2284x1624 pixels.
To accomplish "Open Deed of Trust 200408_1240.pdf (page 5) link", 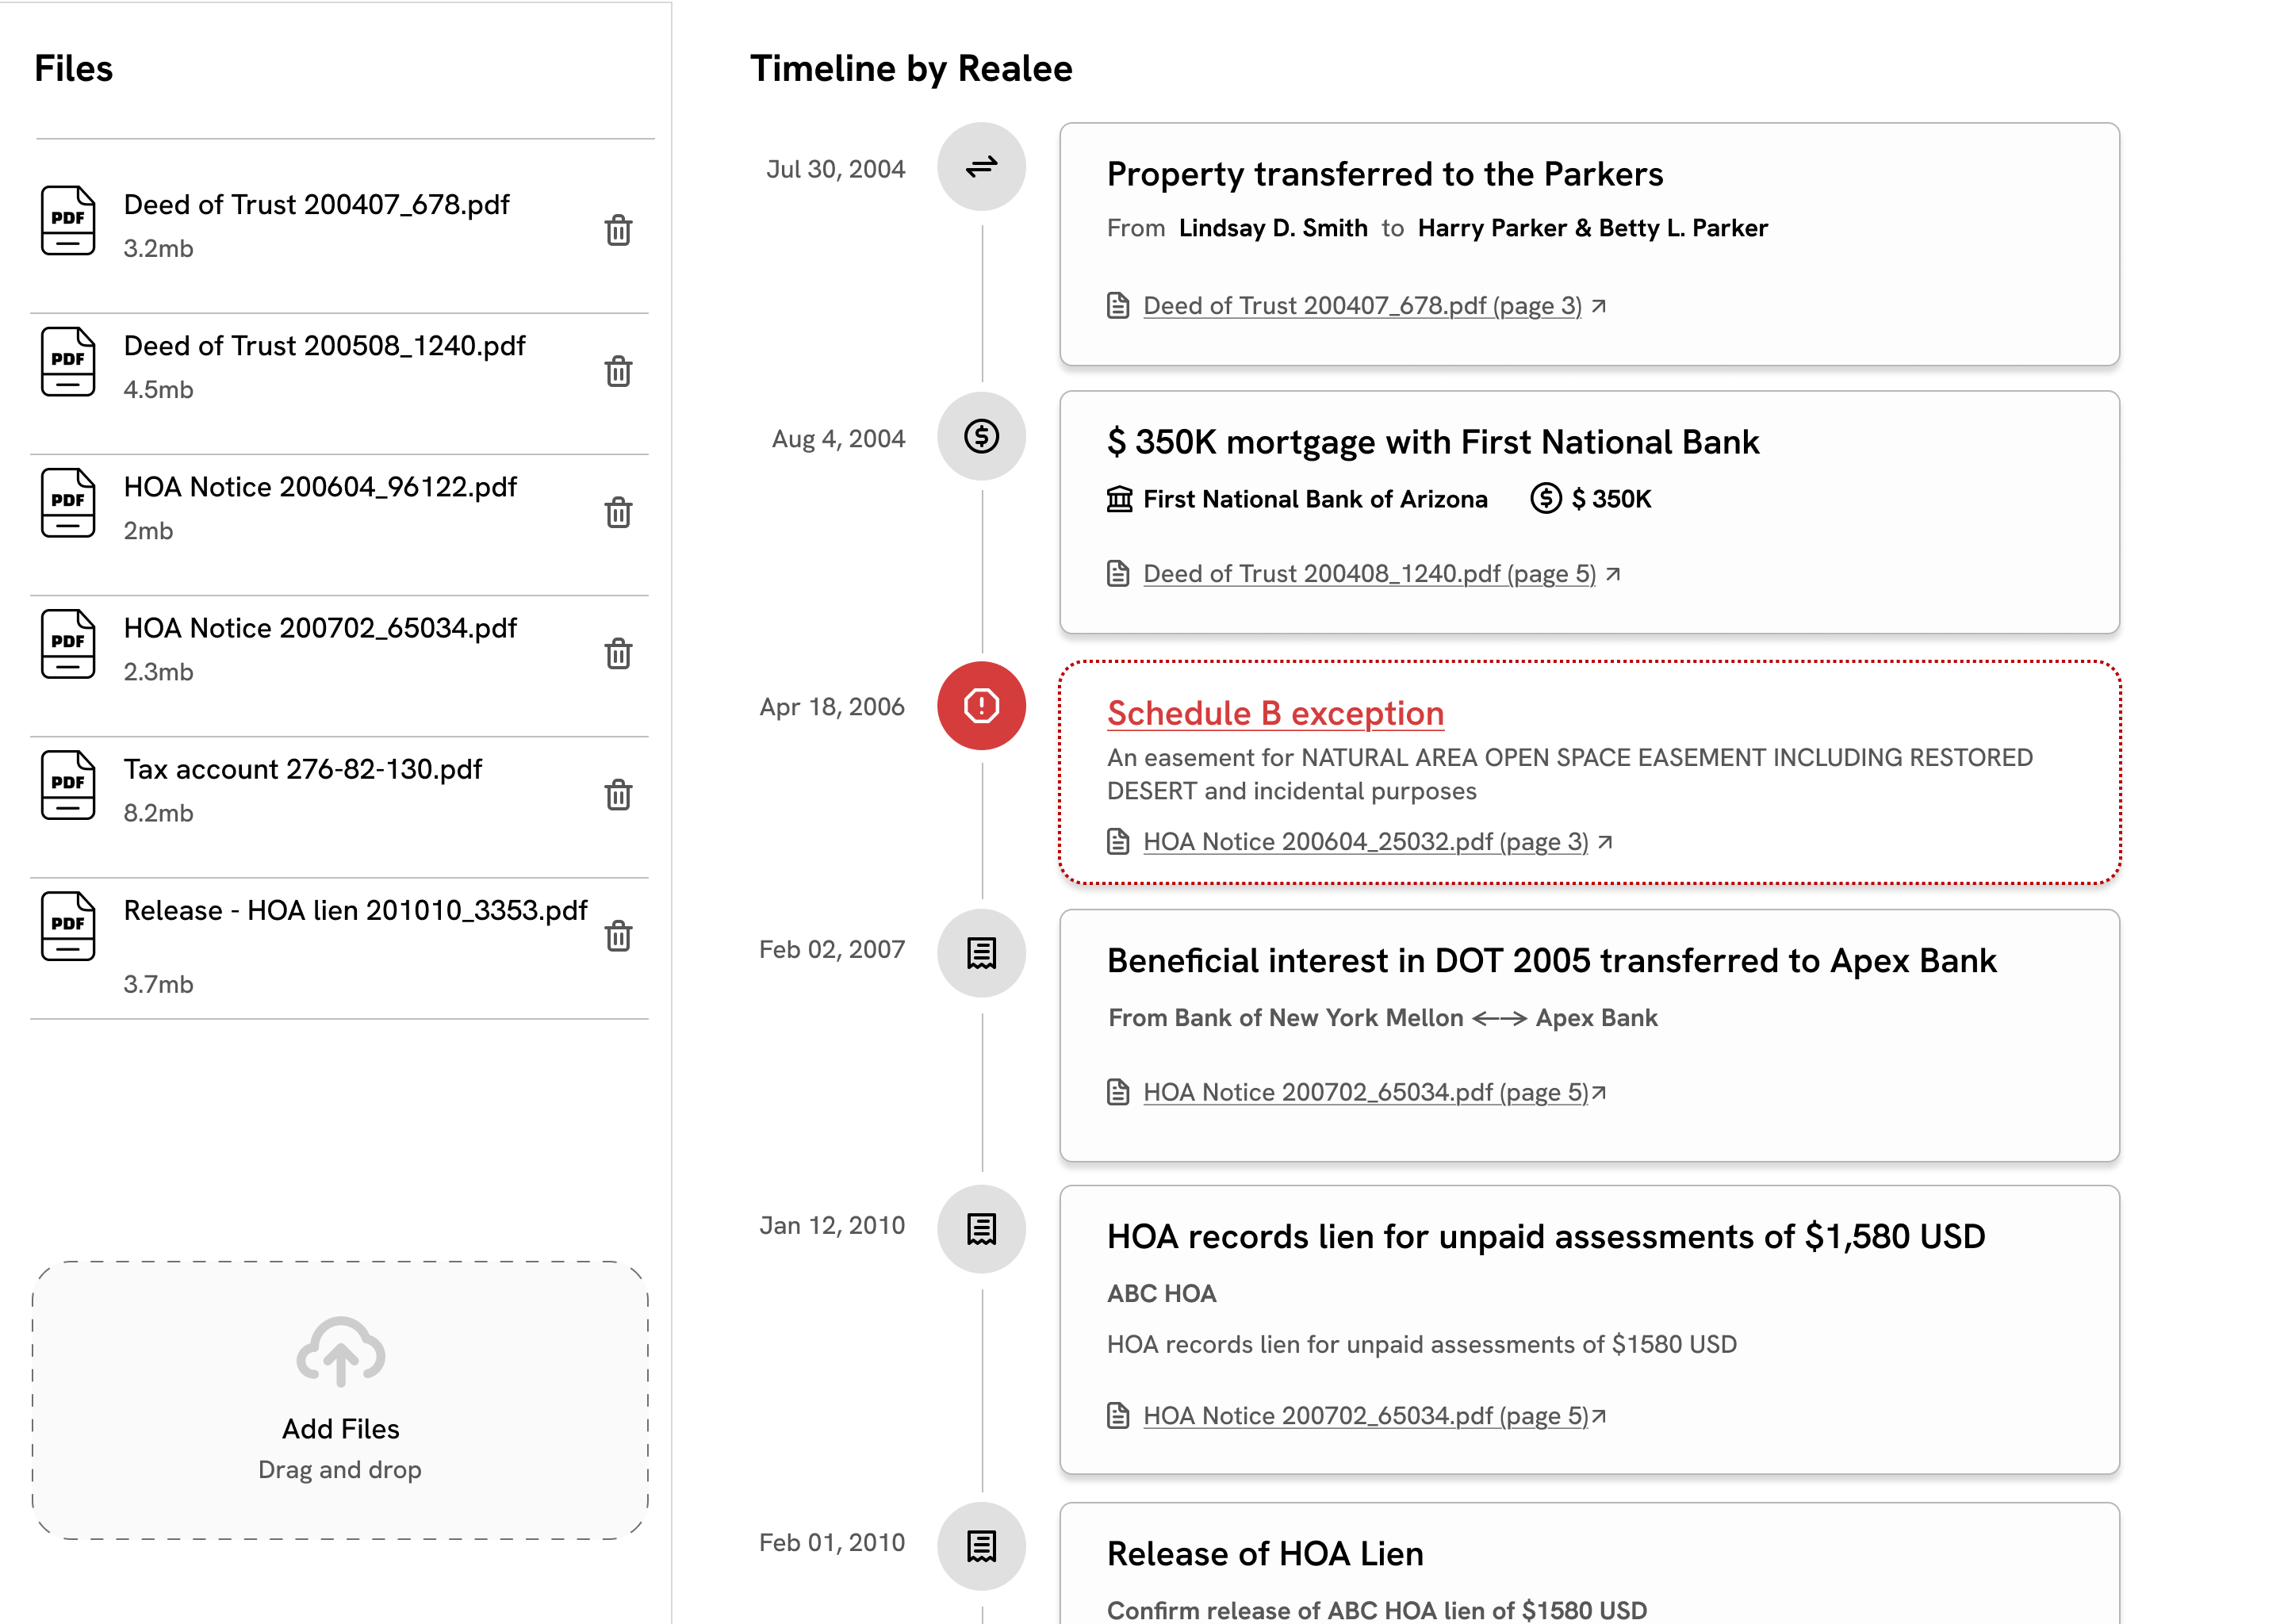I will pyautogui.click(x=1368, y=574).
